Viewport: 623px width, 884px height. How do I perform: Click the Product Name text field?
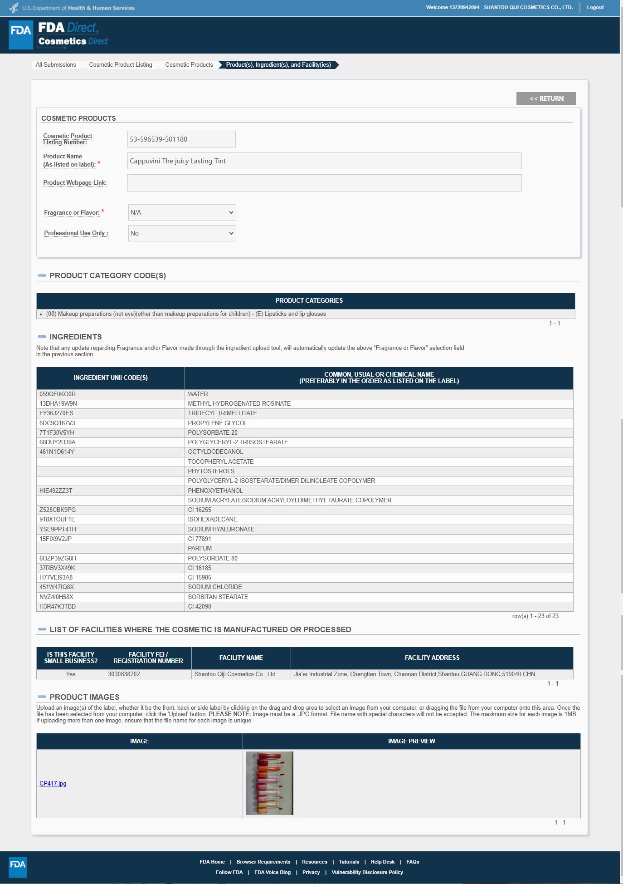tap(324, 161)
